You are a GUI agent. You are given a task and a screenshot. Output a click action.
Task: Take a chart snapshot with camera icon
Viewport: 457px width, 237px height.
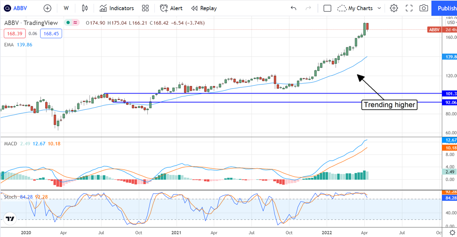click(x=423, y=8)
